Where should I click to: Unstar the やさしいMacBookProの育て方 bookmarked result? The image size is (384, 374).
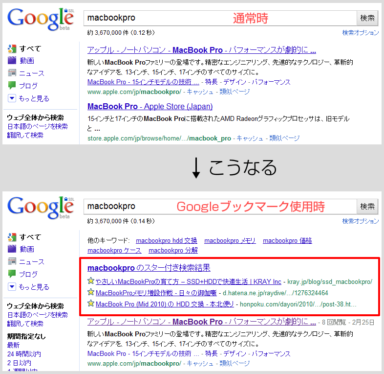click(x=91, y=281)
